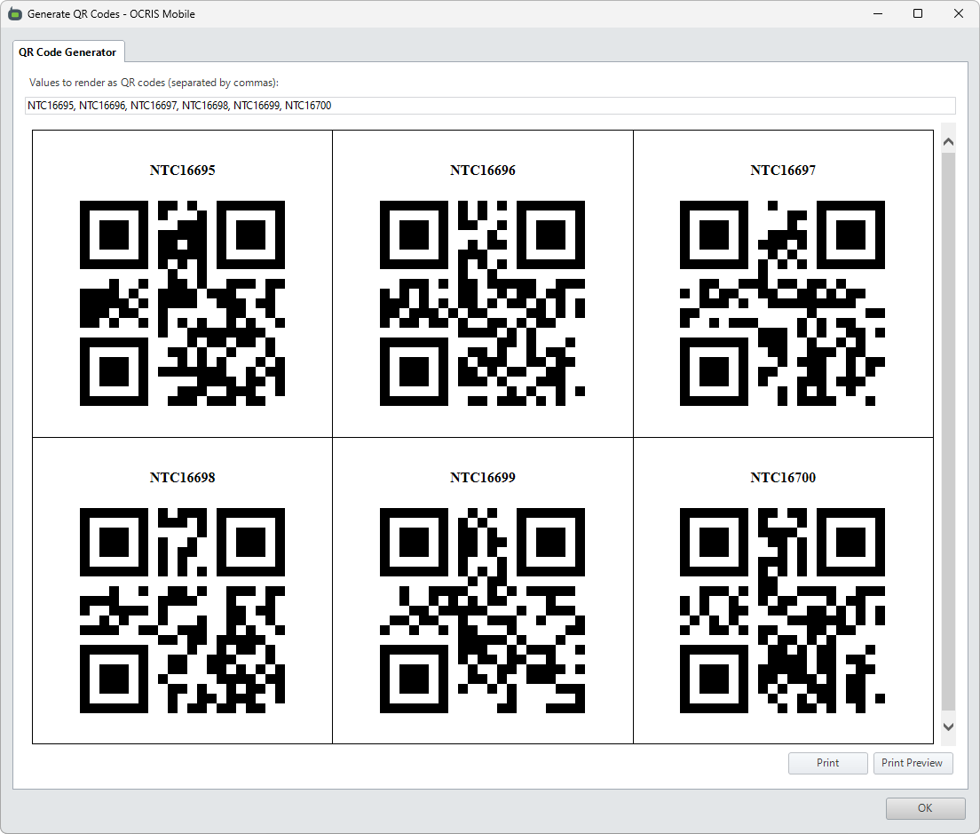Select the NTC16695 QR code image

click(183, 303)
